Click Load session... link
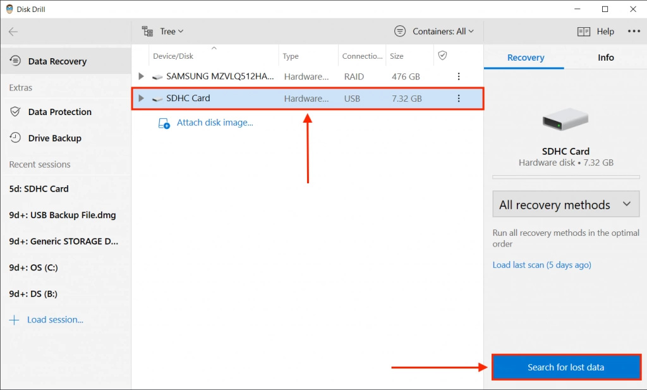The width and height of the screenshot is (647, 390). [56, 320]
